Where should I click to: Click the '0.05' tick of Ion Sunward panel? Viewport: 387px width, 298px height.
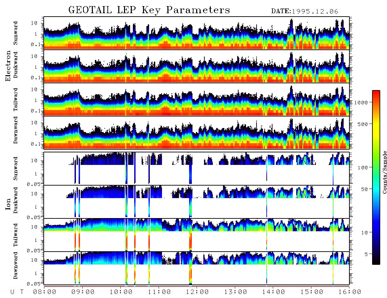click(34, 184)
